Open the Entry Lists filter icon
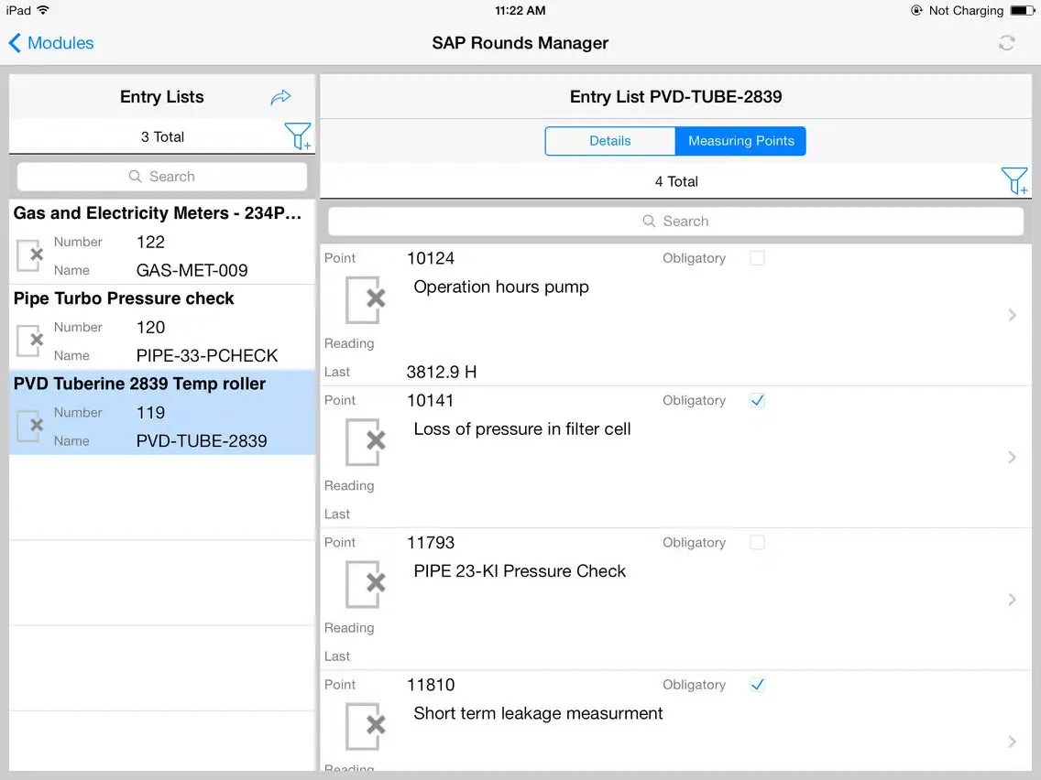1041x780 pixels. click(298, 136)
